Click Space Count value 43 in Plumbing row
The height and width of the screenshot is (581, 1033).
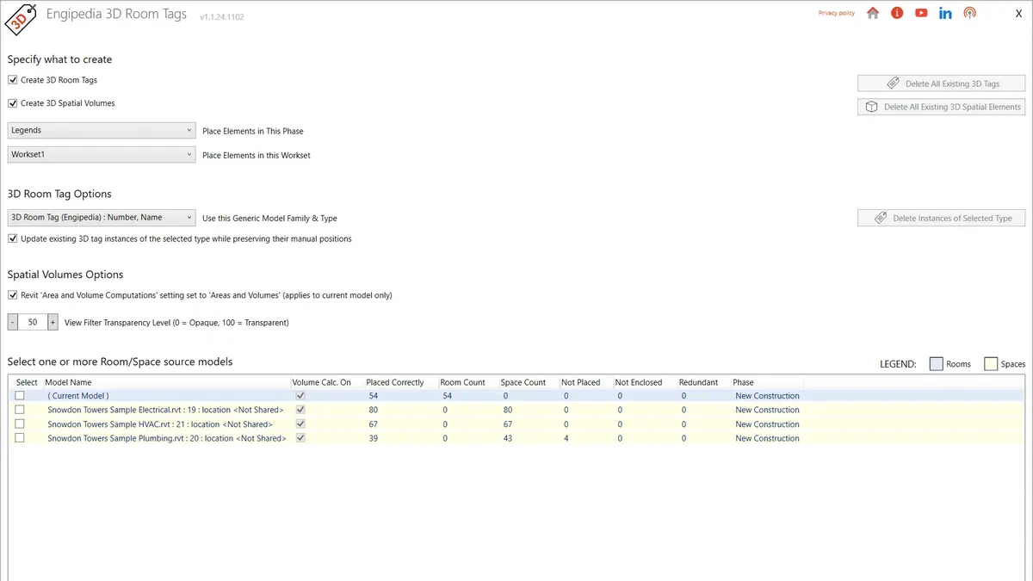click(x=508, y=438)
